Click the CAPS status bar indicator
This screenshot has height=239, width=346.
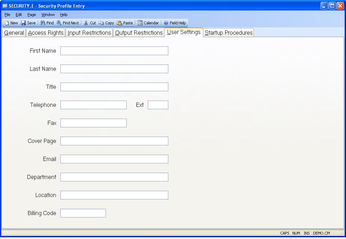pos(285,233)
